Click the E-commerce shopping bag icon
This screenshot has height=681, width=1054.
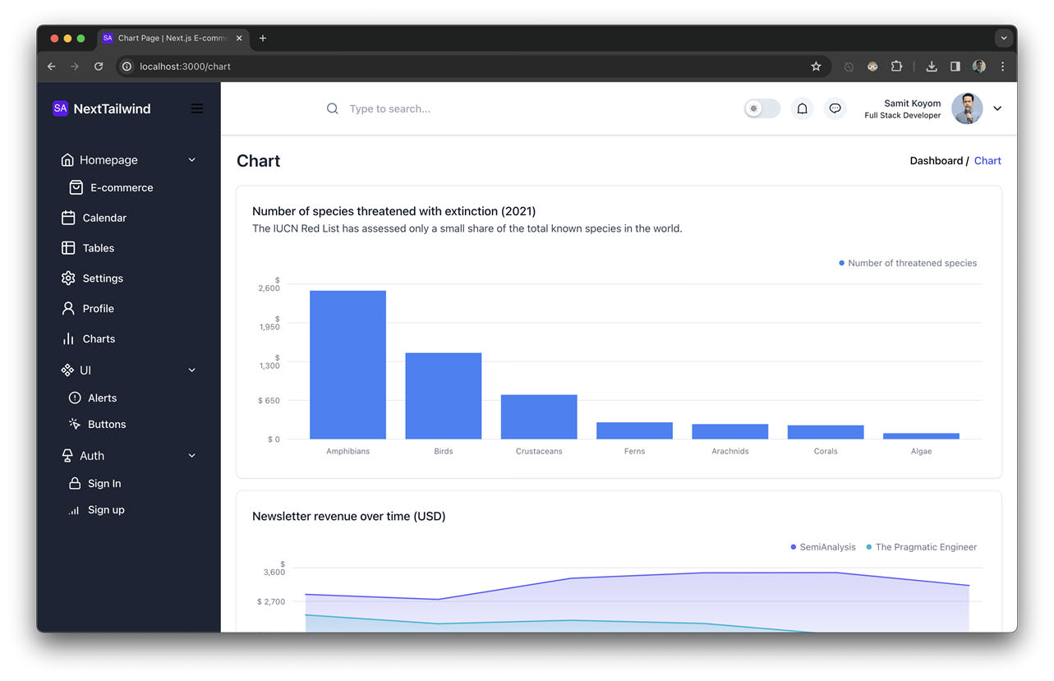point(76,187)
